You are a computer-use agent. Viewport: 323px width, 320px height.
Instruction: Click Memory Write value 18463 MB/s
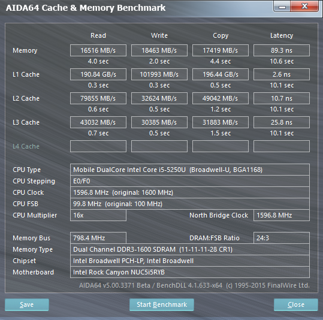click(x=159, y=50)
